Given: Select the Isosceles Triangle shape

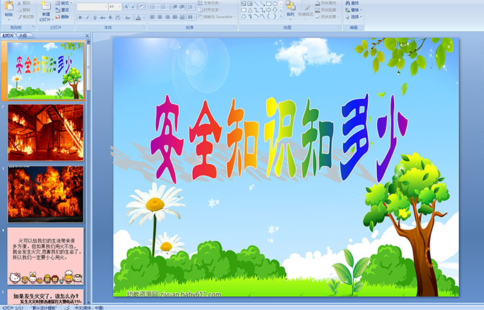Looking at the screenshot, I should coord(250,10).
